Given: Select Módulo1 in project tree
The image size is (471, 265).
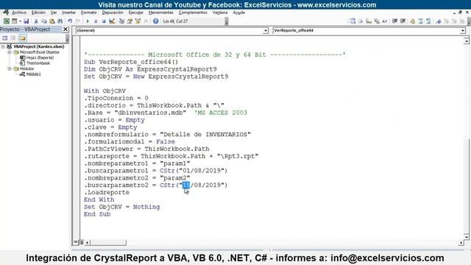Looking at the screenshot, I should point(33,74).
